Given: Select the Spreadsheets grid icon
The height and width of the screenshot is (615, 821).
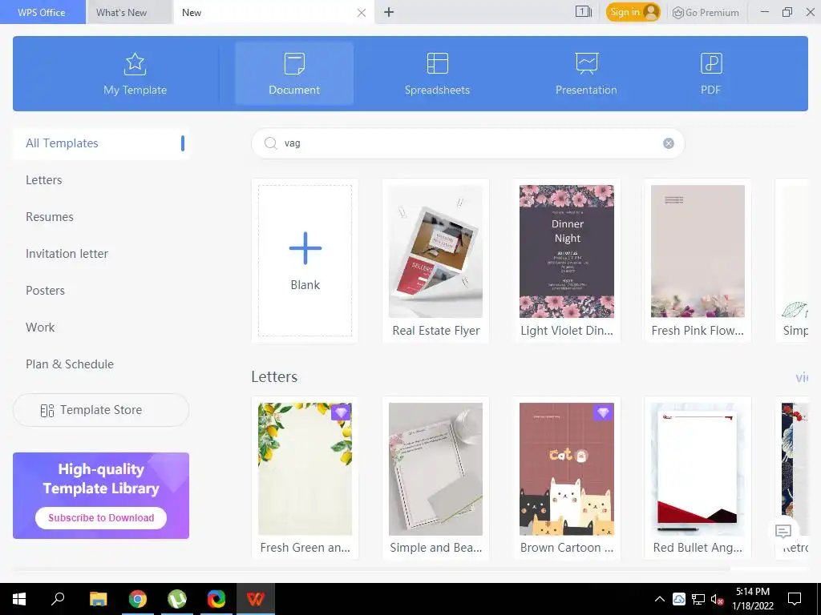Looking at the screenshot, I should pos(437,63).
